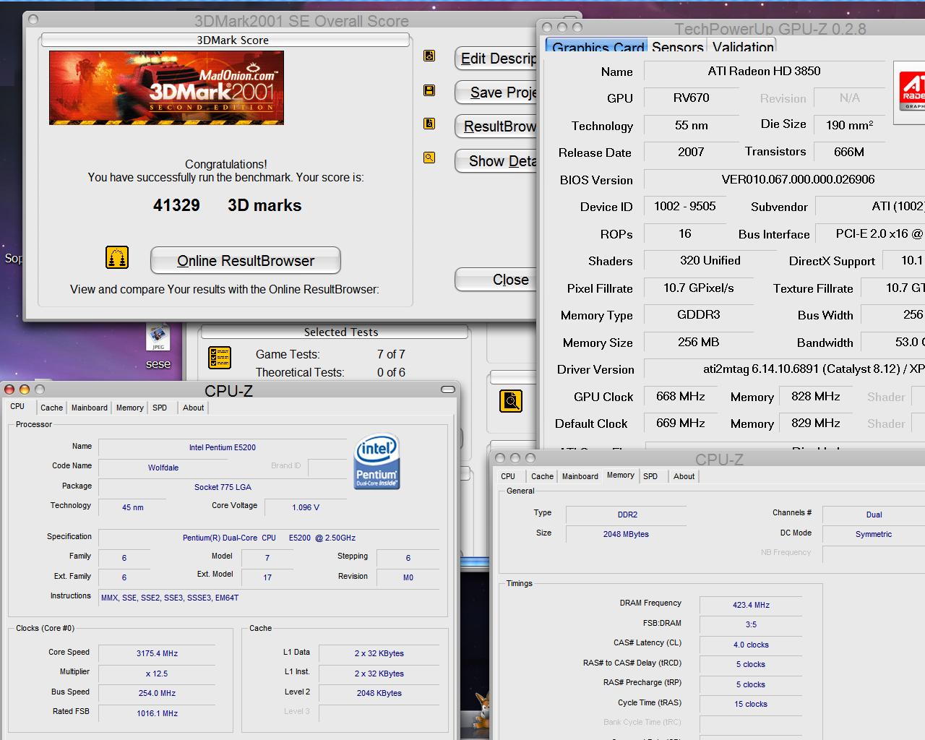
Task: Click the Selected Tests checklist icon
Action: [x=220, y=358]
